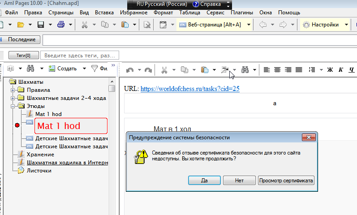Open the dropdown next to the save icon

pos(50,25)
